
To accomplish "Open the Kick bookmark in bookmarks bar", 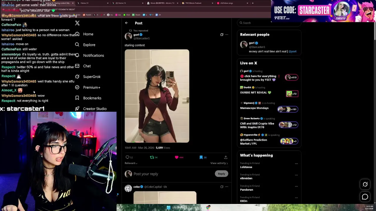I will click(x=127, y=15).
